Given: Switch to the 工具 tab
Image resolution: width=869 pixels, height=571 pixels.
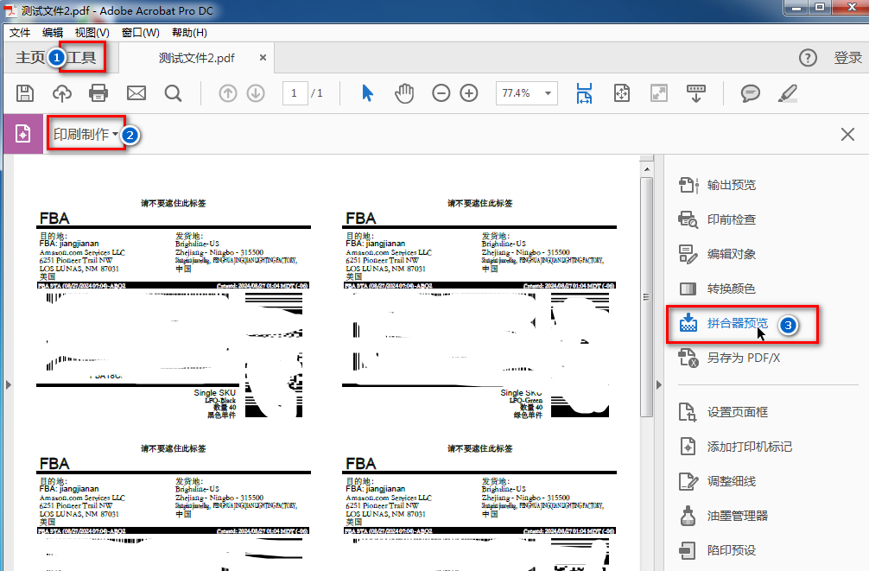Looking at the screenshot, I should [81, 58].
